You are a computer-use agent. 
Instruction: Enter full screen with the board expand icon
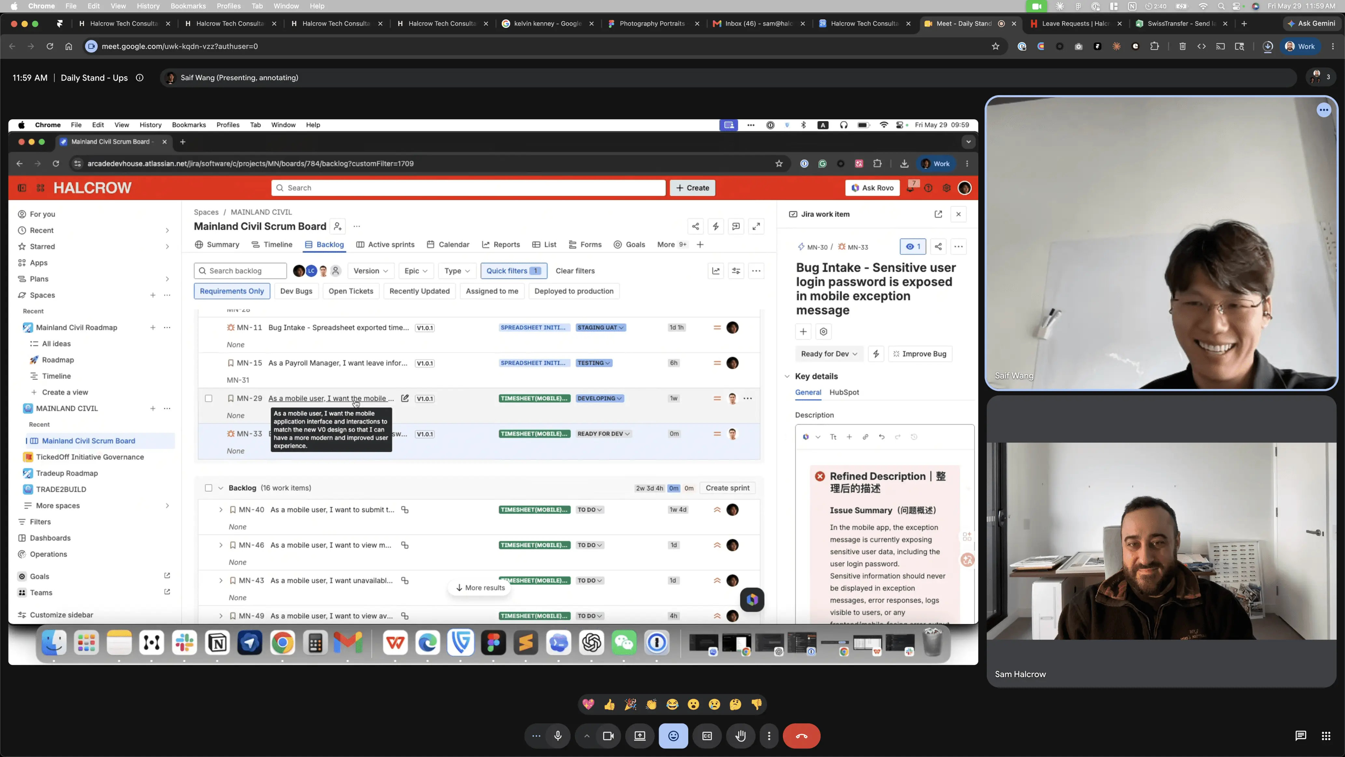coord(756,226)
